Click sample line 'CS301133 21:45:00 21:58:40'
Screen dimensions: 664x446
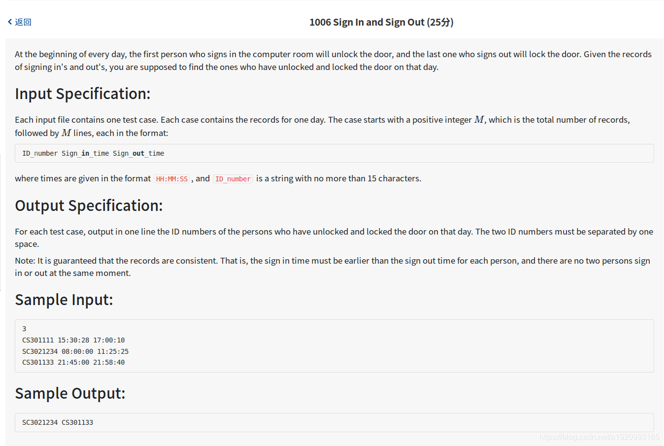click(73, 362)
